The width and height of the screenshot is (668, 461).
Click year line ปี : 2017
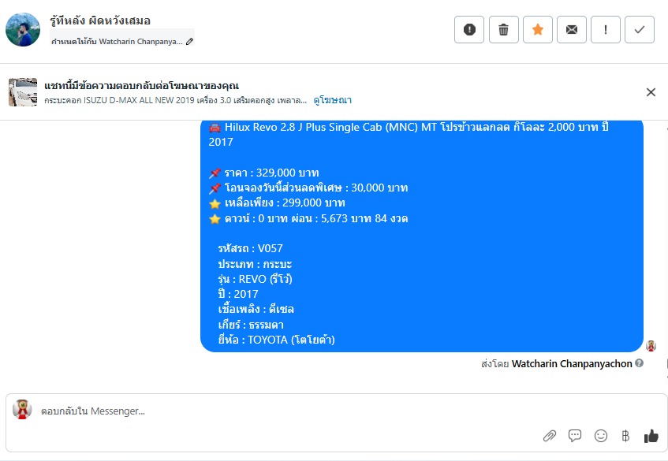[x=238, y=294]
